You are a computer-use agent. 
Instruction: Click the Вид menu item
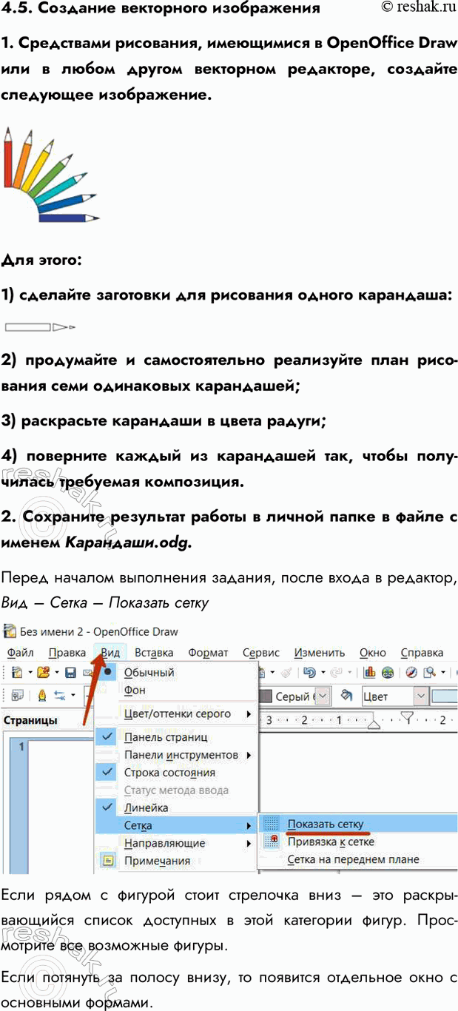pos(110,653)
